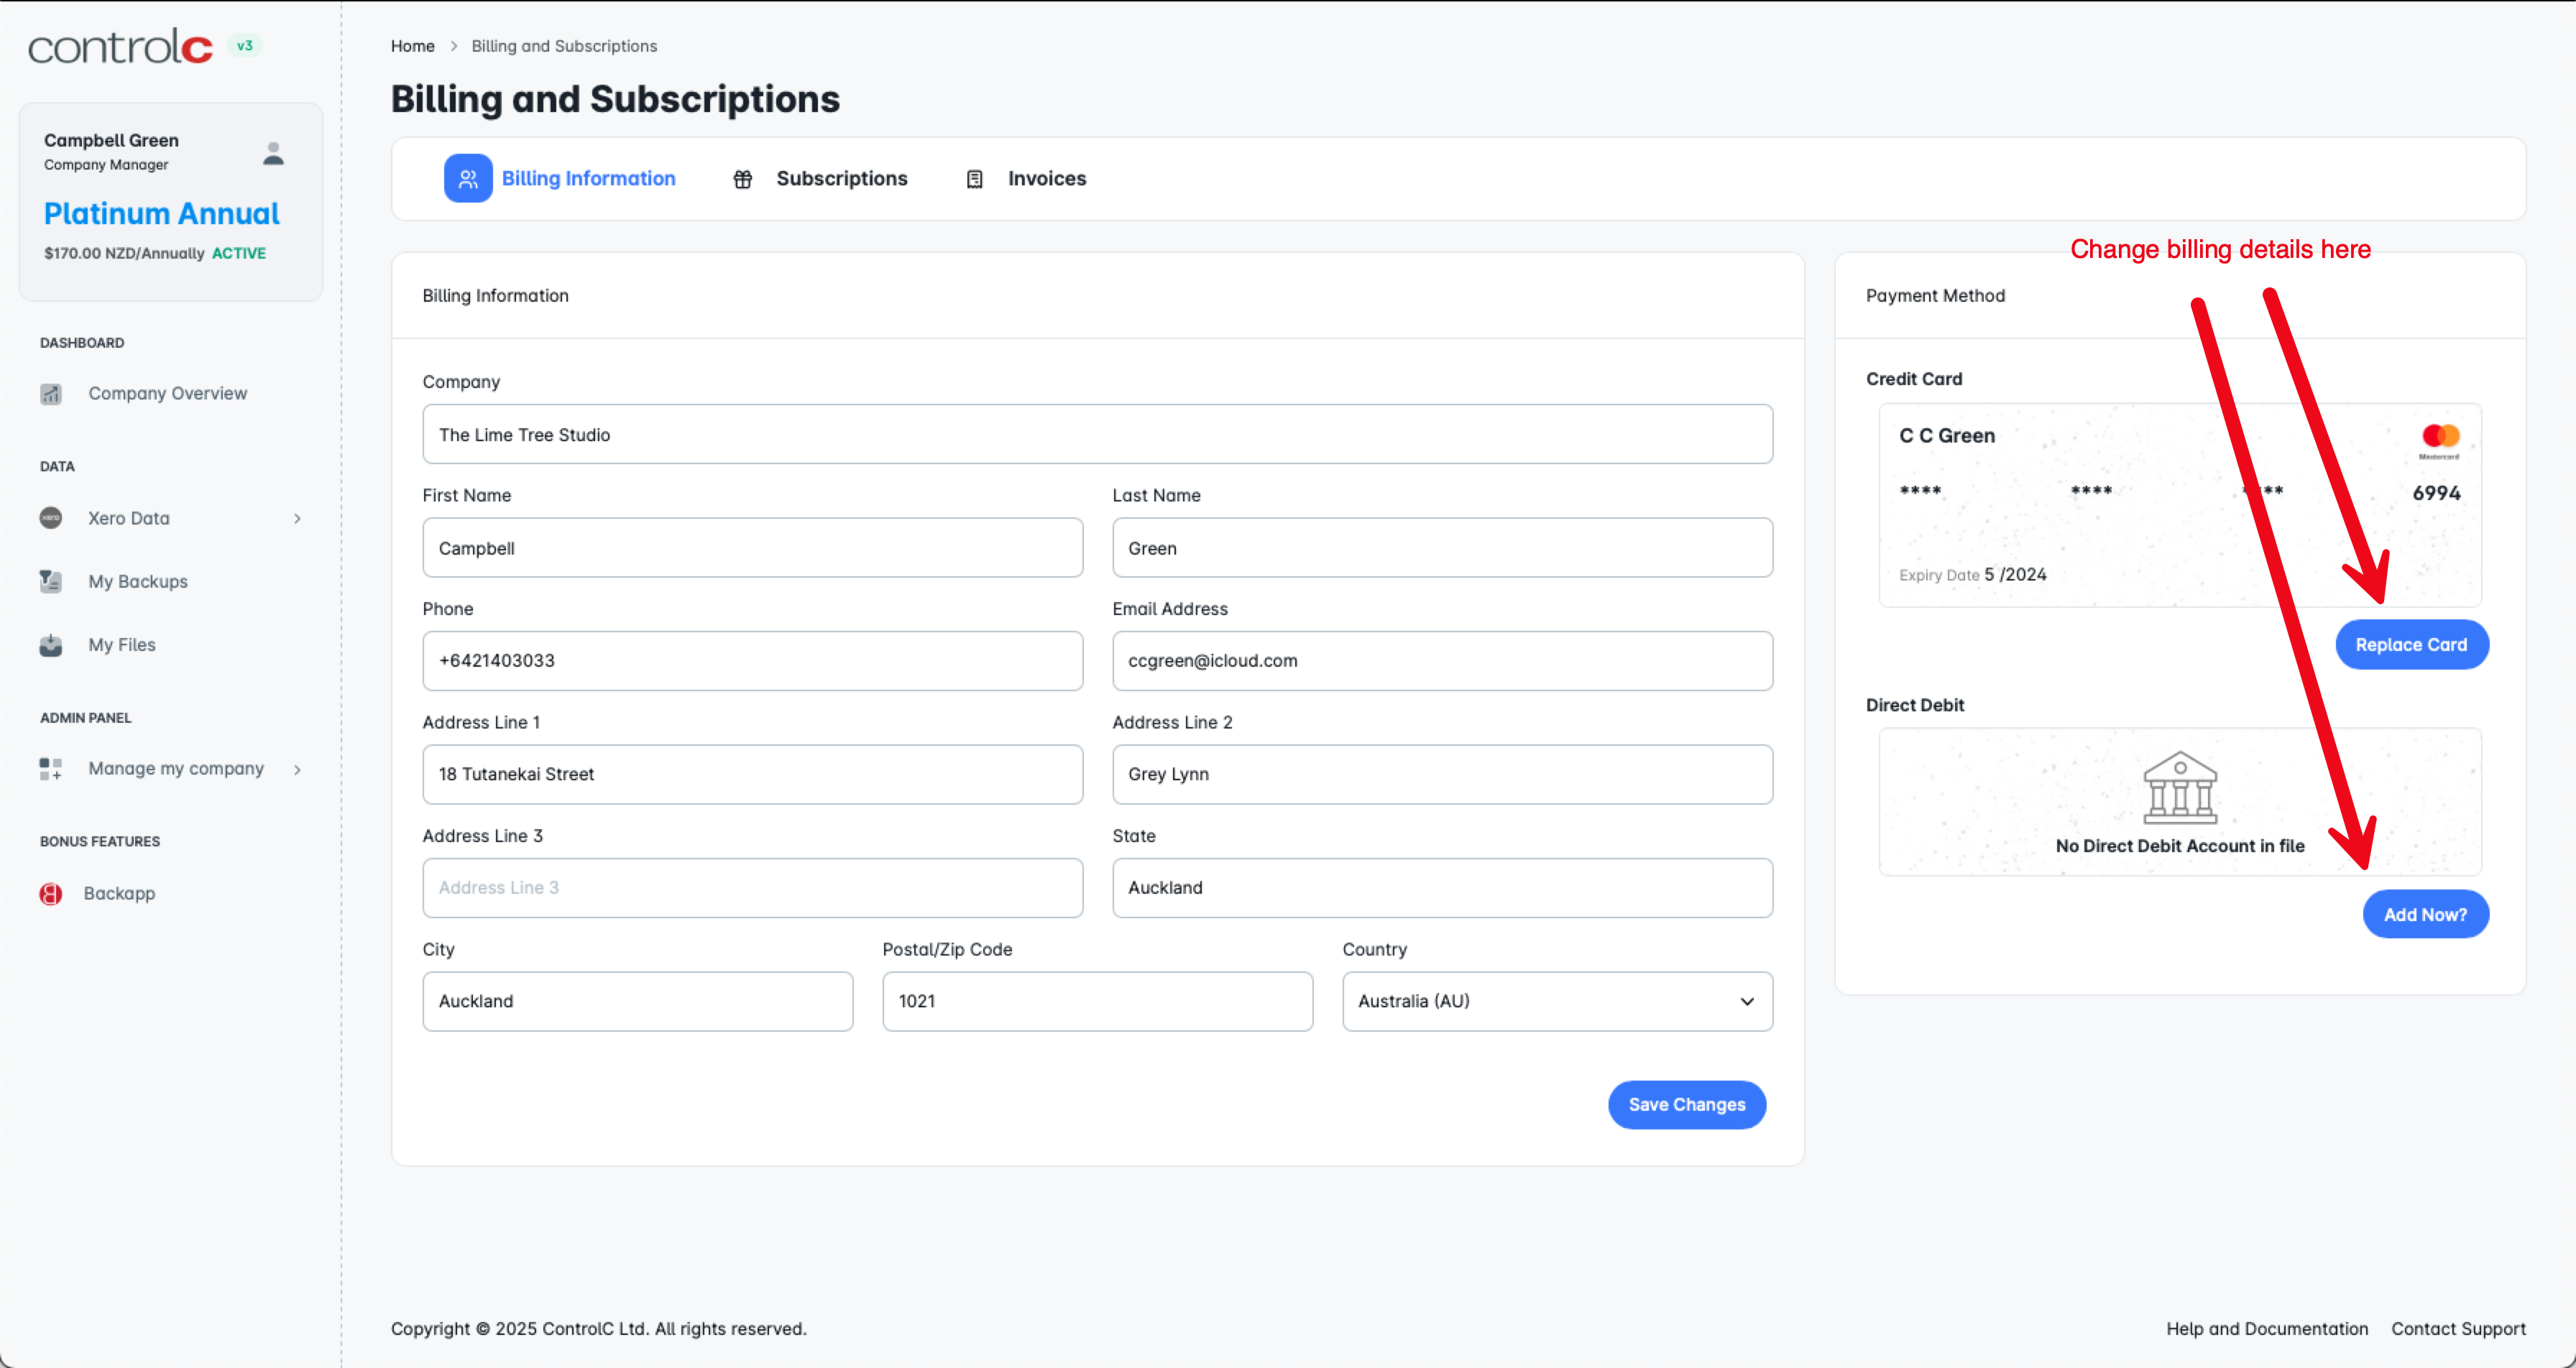Open the Country dropdown
Viewport: 2576px width, 1368px height.
[x=1556, y=1001]
